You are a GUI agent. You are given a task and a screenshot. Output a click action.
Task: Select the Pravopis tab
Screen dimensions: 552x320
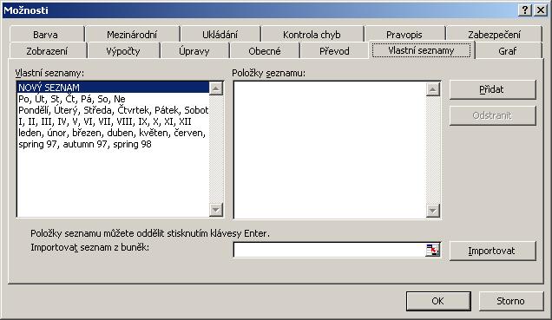click(404, 35)
